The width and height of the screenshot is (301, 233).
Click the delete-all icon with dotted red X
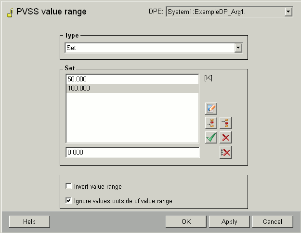225,153
